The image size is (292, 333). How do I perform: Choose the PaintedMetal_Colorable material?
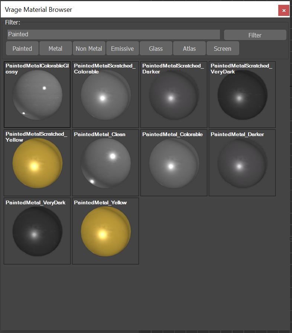(174, 163)
